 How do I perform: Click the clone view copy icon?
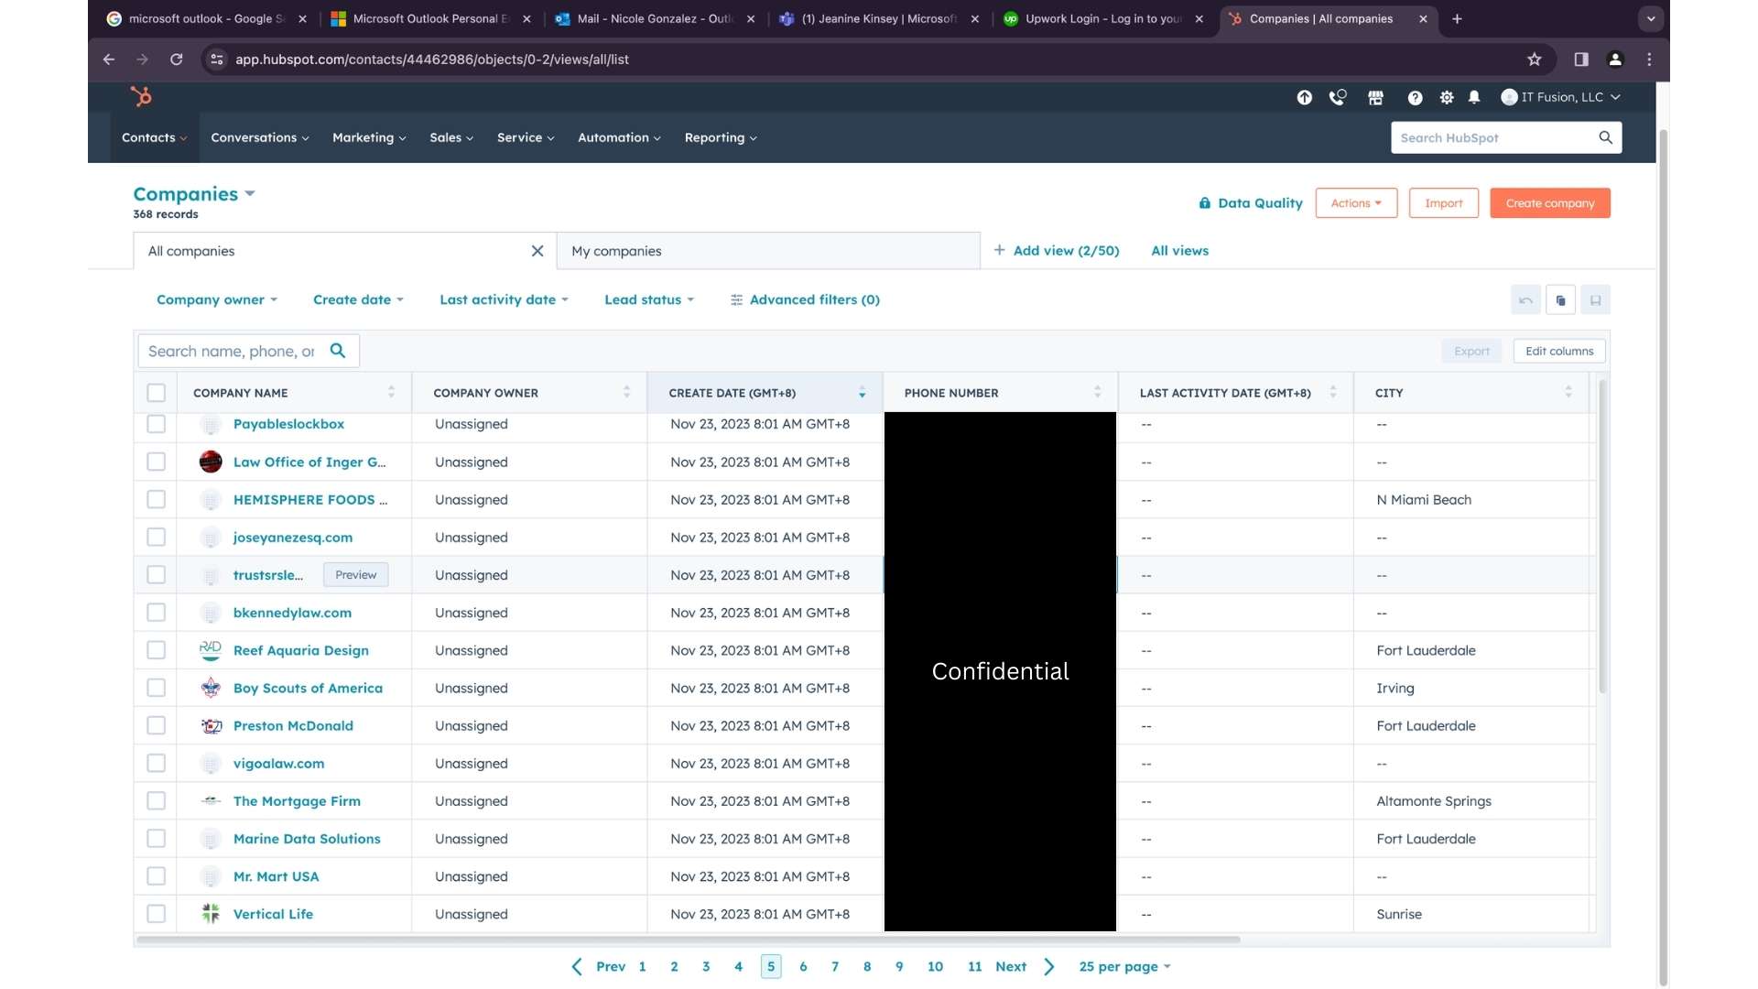pyautogui.click(x=1560, y=300)
